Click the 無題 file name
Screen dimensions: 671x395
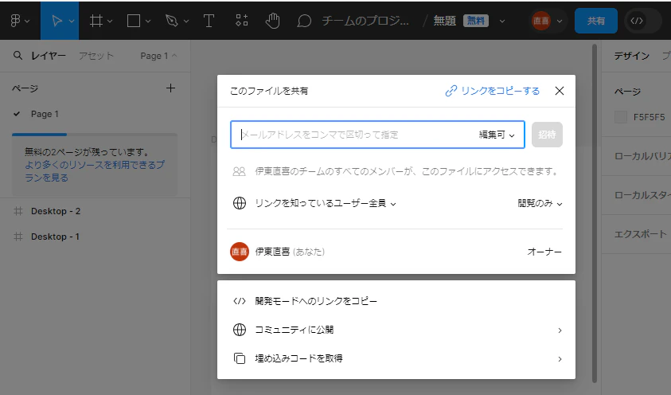(x=445, y=21)
